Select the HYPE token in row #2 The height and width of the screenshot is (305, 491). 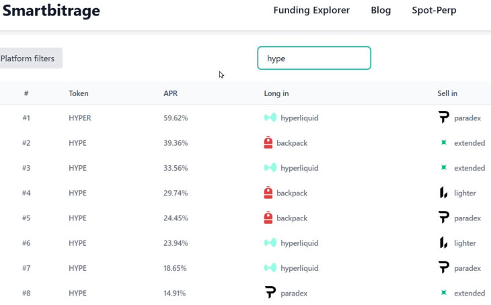[77, 143]
